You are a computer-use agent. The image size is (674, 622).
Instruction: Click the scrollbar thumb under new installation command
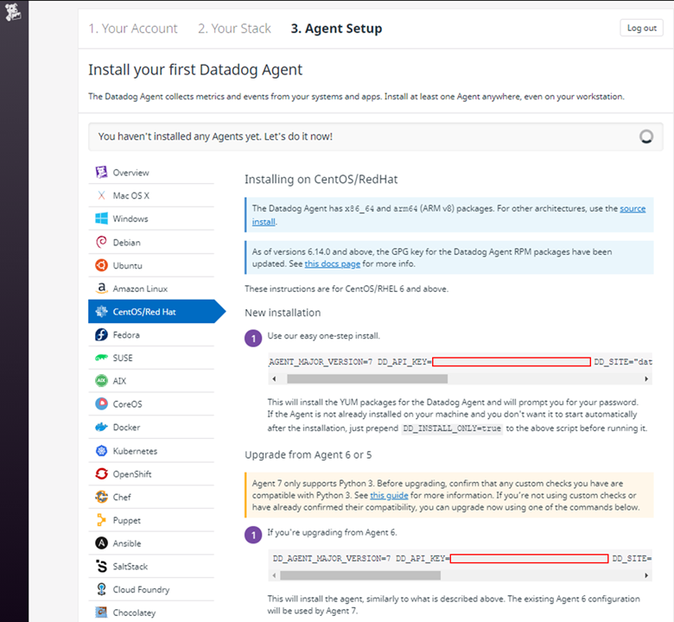367,378
